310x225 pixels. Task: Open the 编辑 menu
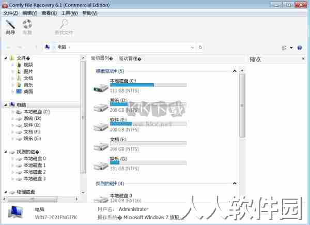[x=29, y=13]
